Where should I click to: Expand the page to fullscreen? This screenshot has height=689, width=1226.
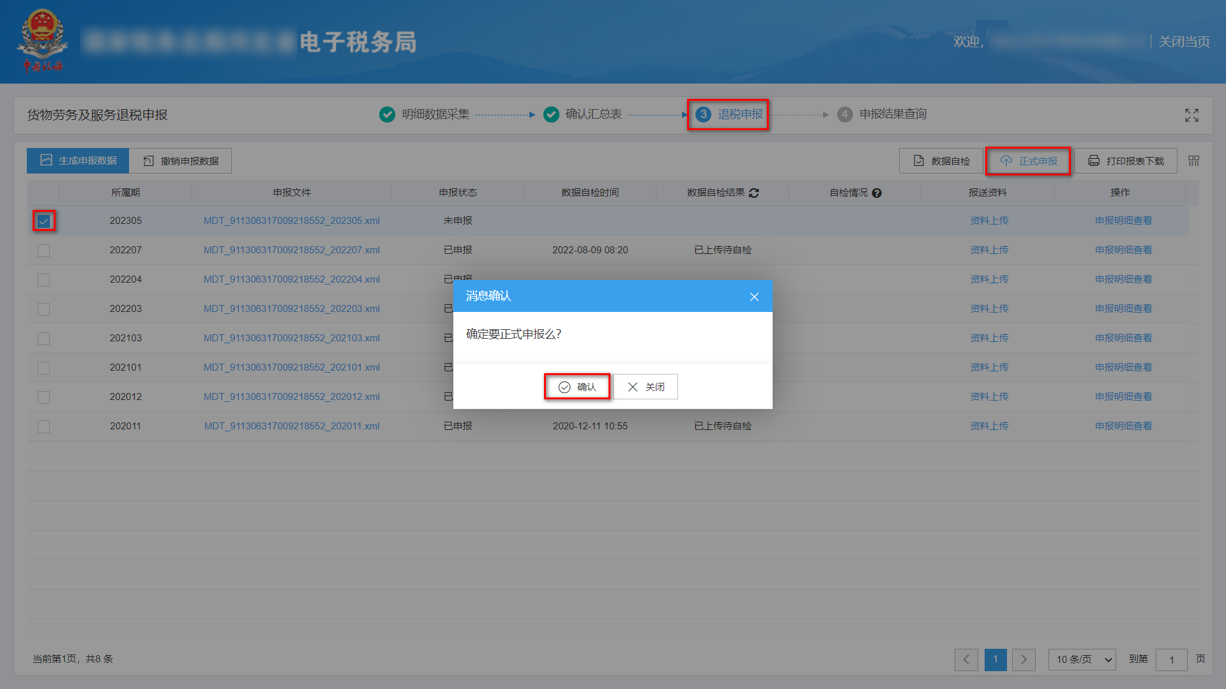[x=1192, y=115]
